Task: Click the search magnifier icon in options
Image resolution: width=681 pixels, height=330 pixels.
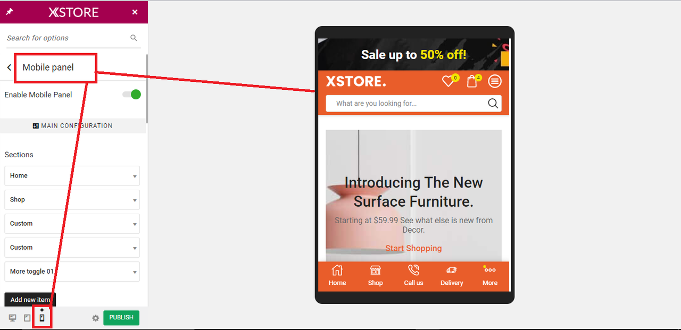Action: 134,38
